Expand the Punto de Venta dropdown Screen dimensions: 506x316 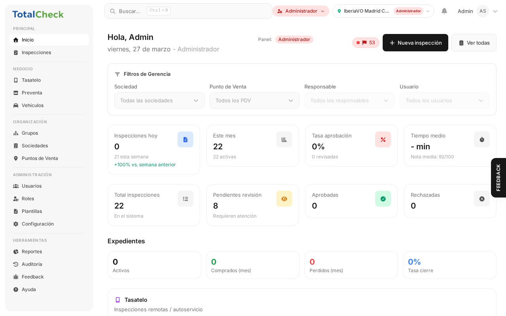(x=254, y=100)
